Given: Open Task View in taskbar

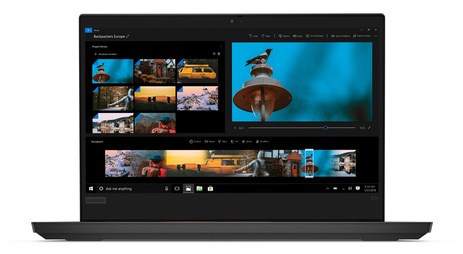Looking at the screenshot, I should click(x=177, y=189).
